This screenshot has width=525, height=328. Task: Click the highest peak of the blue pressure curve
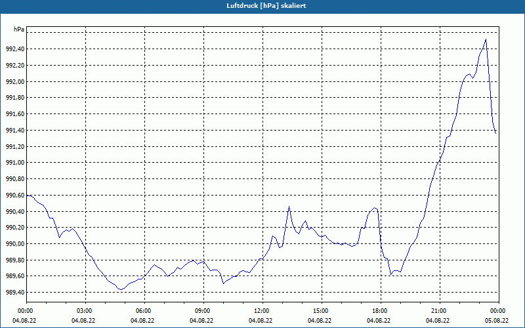click(x=486, y=39)
